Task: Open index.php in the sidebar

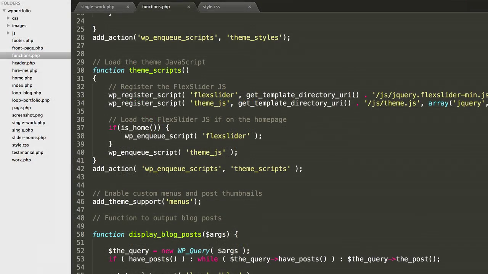Action: (22, 85)
